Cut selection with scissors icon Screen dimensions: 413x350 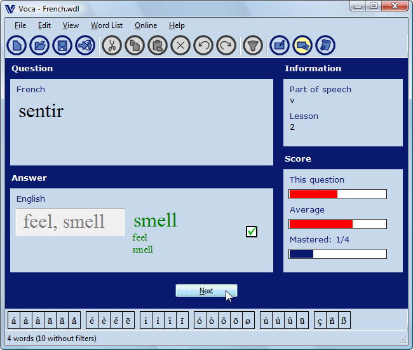(x=112, y=45)
